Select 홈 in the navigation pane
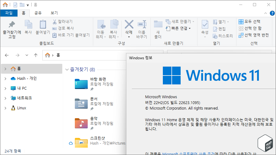276x155 pixels. [32, 69]
